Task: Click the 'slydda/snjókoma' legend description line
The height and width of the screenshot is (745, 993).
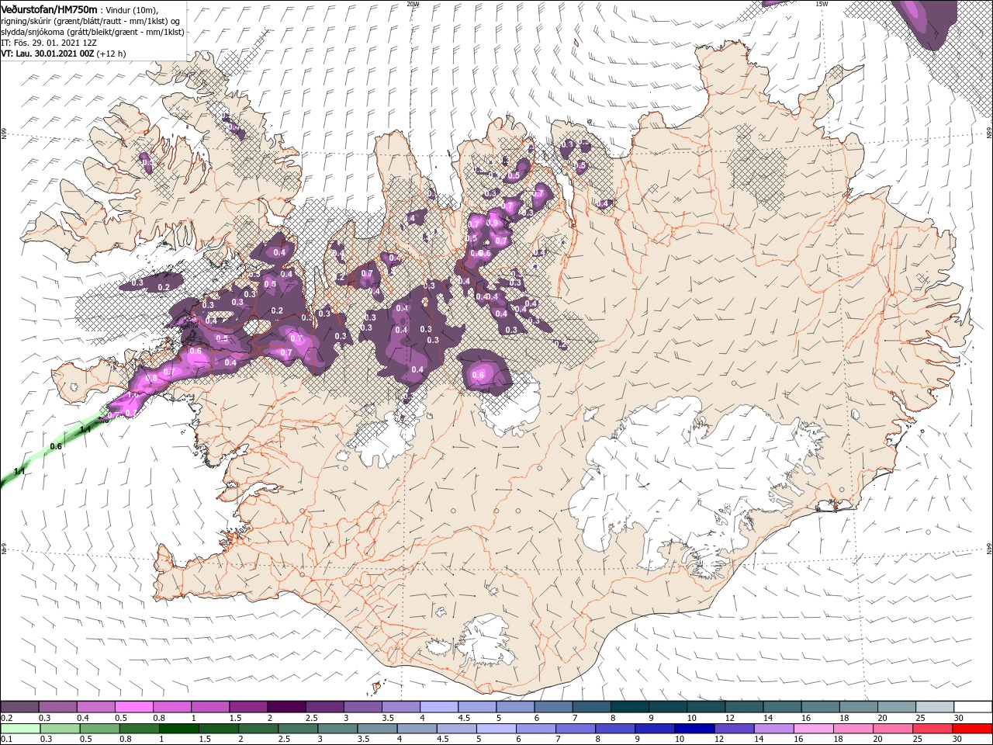Action: click(x=92, y=32)
